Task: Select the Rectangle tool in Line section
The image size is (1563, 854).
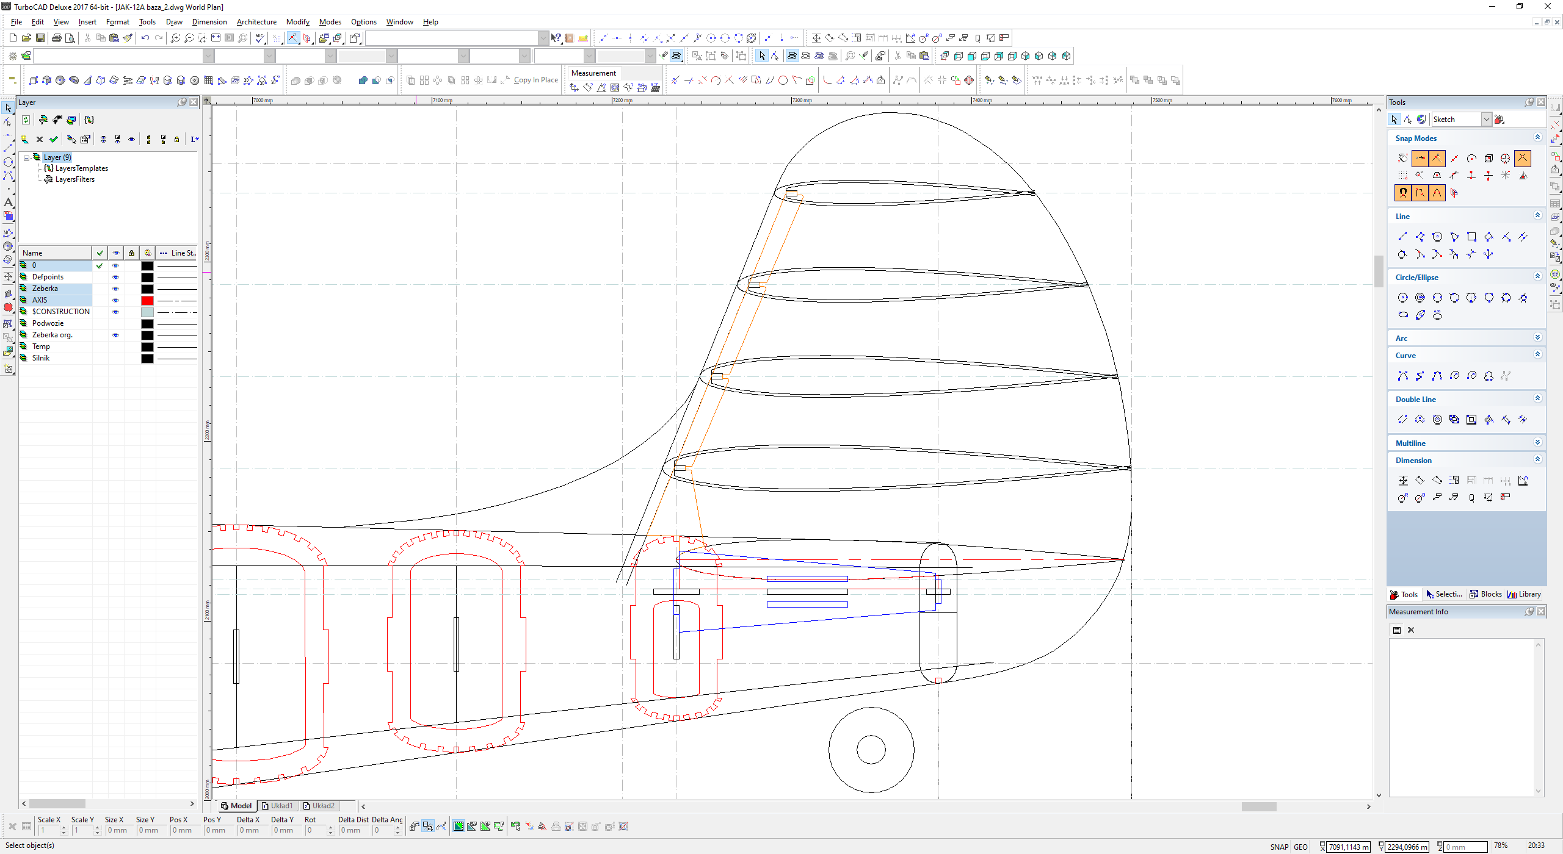Action: (1471, 237)
